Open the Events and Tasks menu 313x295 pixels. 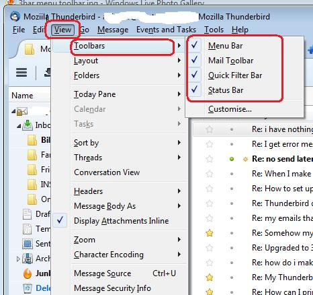[166, 30]
